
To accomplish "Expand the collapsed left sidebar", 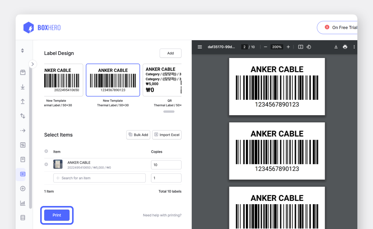I will tap(33, 64).
